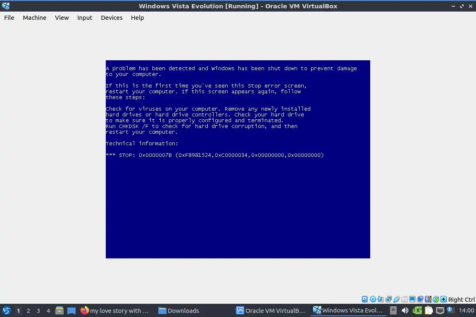Switch to the Firefox 'my love story' window
Screen dimensions: 476x317
click(114, 311)
